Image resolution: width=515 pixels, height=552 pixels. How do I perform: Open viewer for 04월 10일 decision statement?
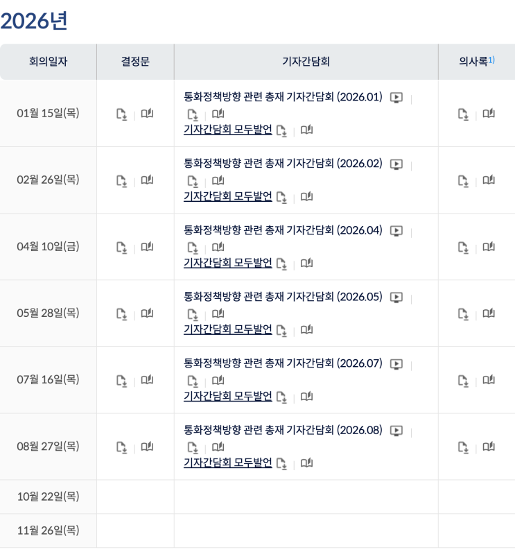click(x=147, y=247)
